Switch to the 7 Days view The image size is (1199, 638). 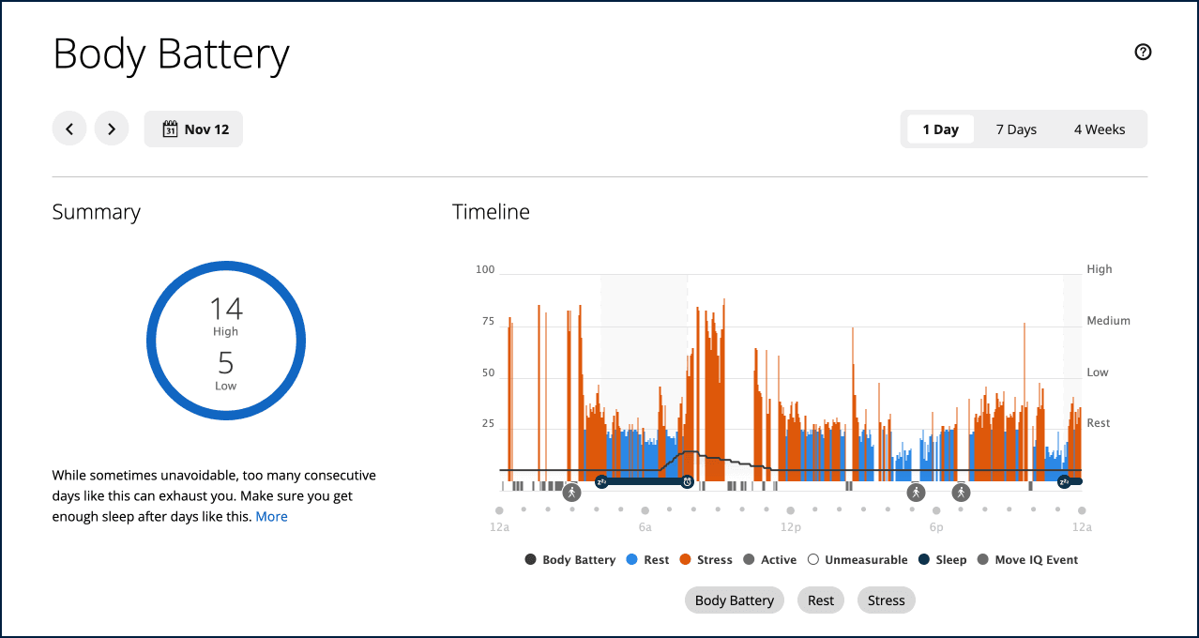pyautogui.click(x=1016, y=129)
